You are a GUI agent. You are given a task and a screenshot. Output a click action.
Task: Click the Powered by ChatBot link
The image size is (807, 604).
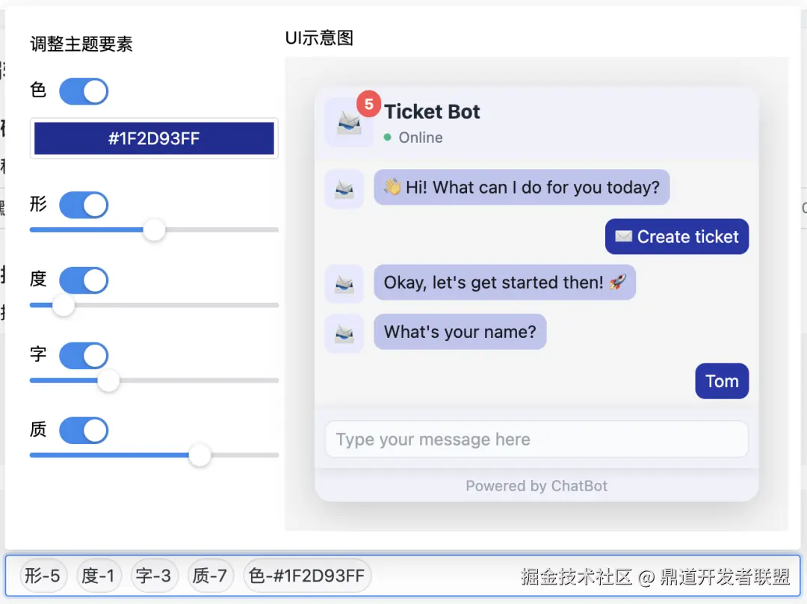[537, 486]
